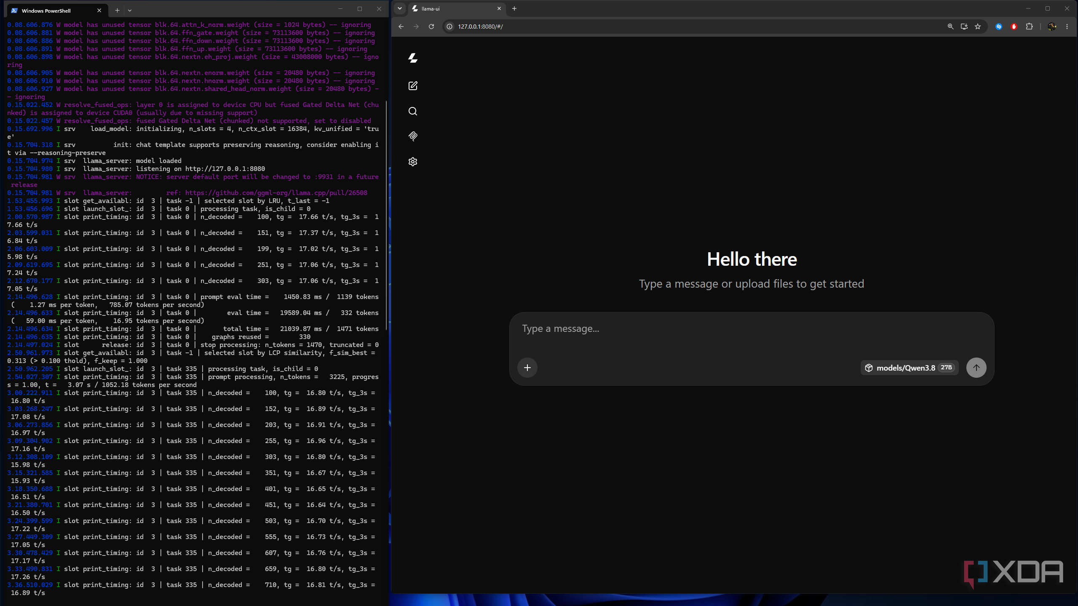The height and width of the screenshot is (606, 1078).
Task: Start a new chat with the pencil icon
Action: pyautogui.click(x=413, y=86)
